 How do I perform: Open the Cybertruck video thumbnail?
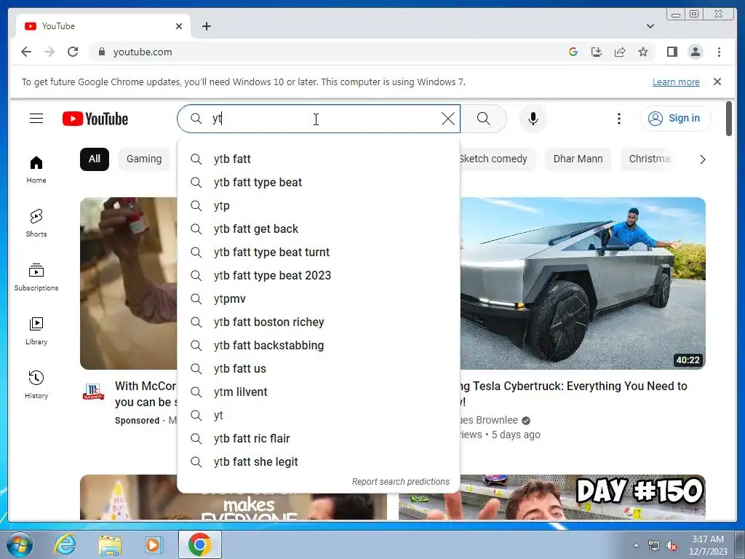click(583, 283)
